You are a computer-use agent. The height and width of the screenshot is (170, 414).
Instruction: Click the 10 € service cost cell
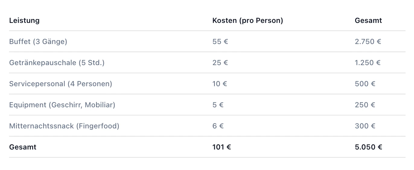coord(220,84)
